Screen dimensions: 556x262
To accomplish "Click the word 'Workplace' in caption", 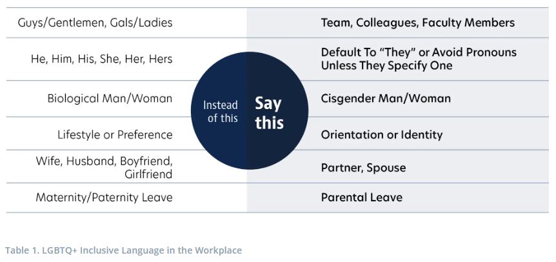I will (218, 250).
